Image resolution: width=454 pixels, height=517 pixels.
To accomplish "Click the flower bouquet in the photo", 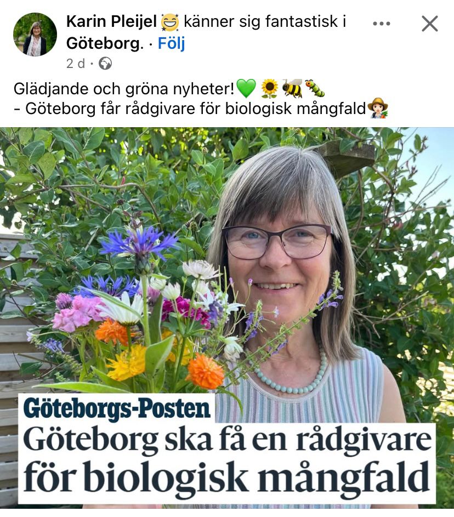I will pyautogui.click(x=139, y=310).
